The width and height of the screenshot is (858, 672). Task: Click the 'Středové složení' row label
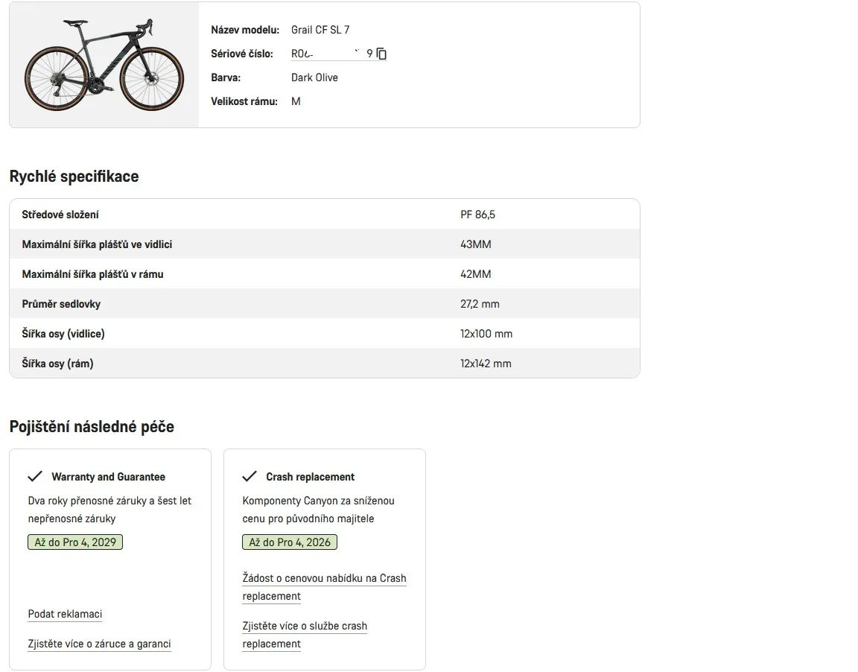pos(60,215)
